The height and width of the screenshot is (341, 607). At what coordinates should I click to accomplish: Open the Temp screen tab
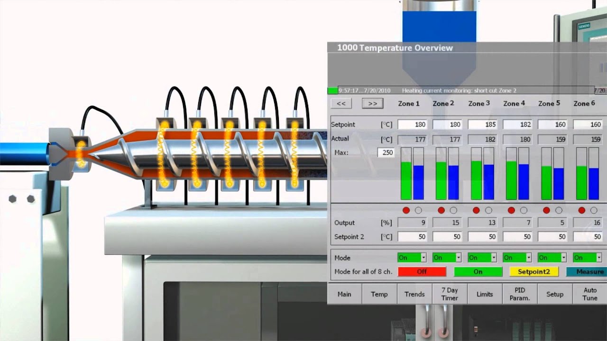(379, 294)
